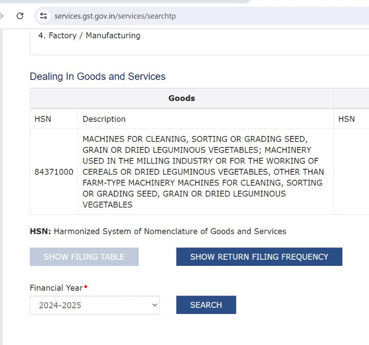This screenshot has width=369, height=345.
Task: Click the Dealing In Goods and Services heading
Action: click(98, 77)
